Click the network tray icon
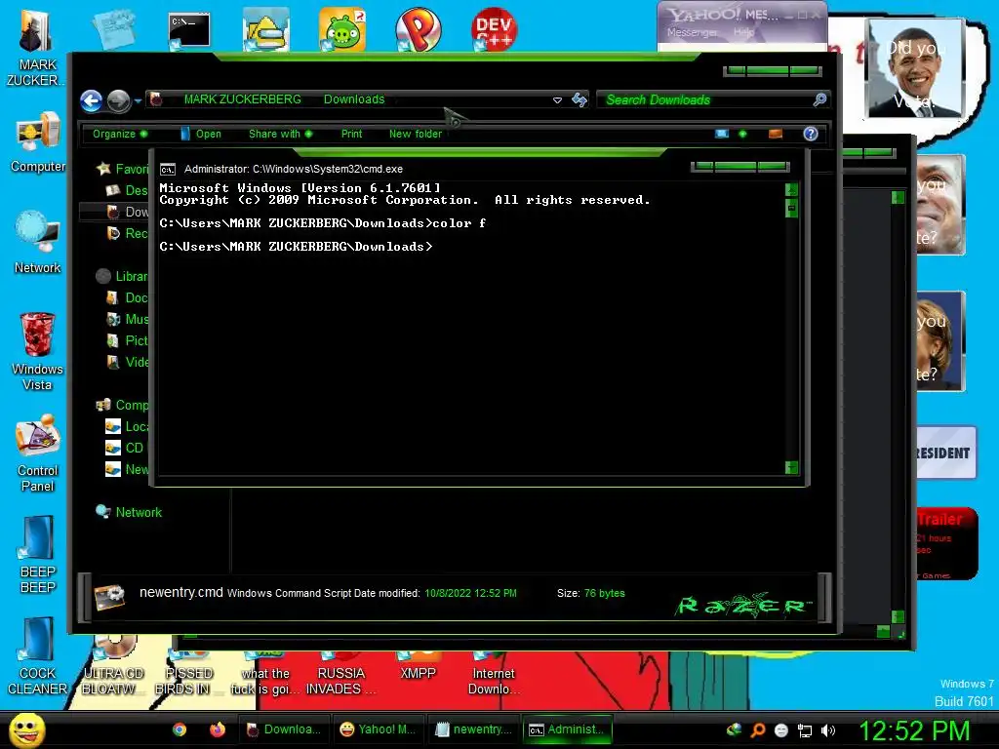This screenshot has height=749, width=999. click(x=805, y=730)
